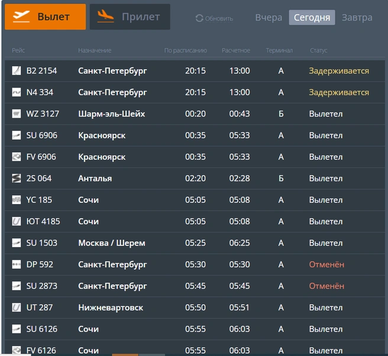Click the departing plane icon on the Вылет tab
The width and height of the screenshot is (388, 356).
coord(21,17)
